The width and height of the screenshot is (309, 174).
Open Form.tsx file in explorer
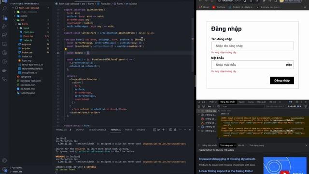(28, 36)
